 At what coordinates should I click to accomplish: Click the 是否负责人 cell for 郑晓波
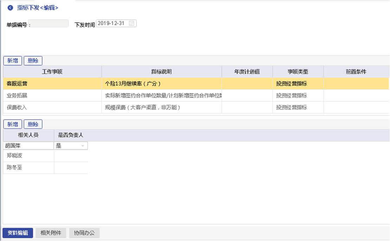pyautogui.click(x=71, y=156)
